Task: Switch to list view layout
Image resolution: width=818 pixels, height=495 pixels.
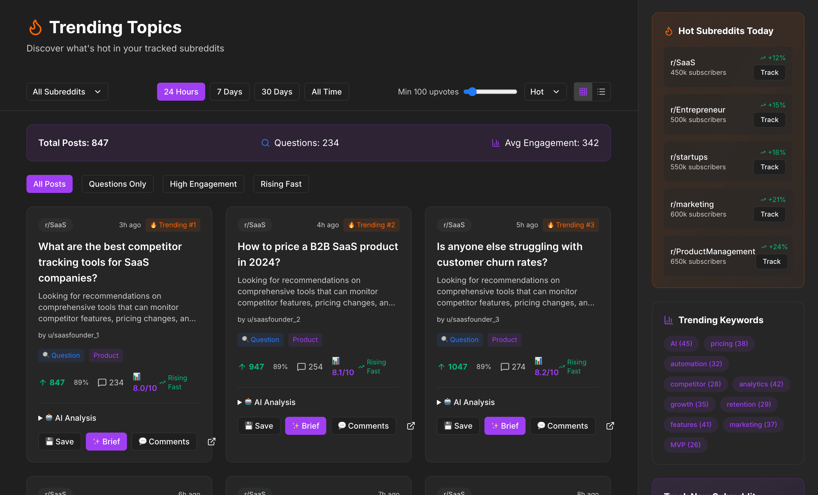Action: click(601, 92)
